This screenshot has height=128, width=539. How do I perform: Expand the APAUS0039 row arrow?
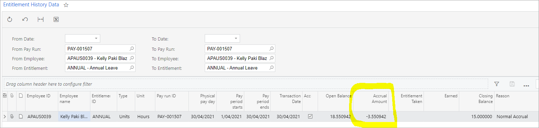[x=4, y=116]
